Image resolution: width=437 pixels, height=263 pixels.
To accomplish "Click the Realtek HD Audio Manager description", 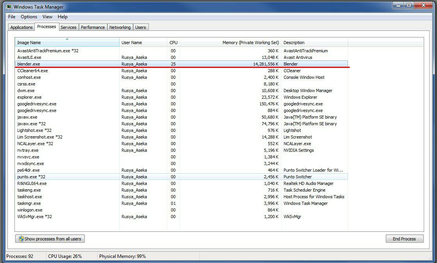I will tap(309, 183).
